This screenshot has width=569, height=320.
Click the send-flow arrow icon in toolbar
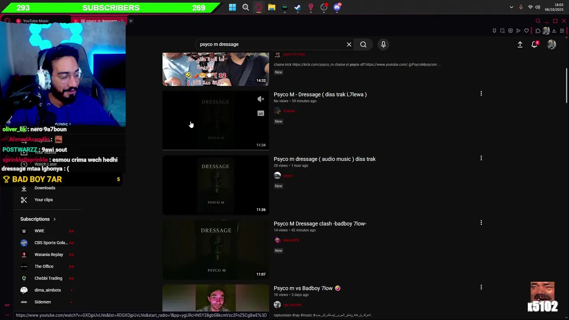518,31
